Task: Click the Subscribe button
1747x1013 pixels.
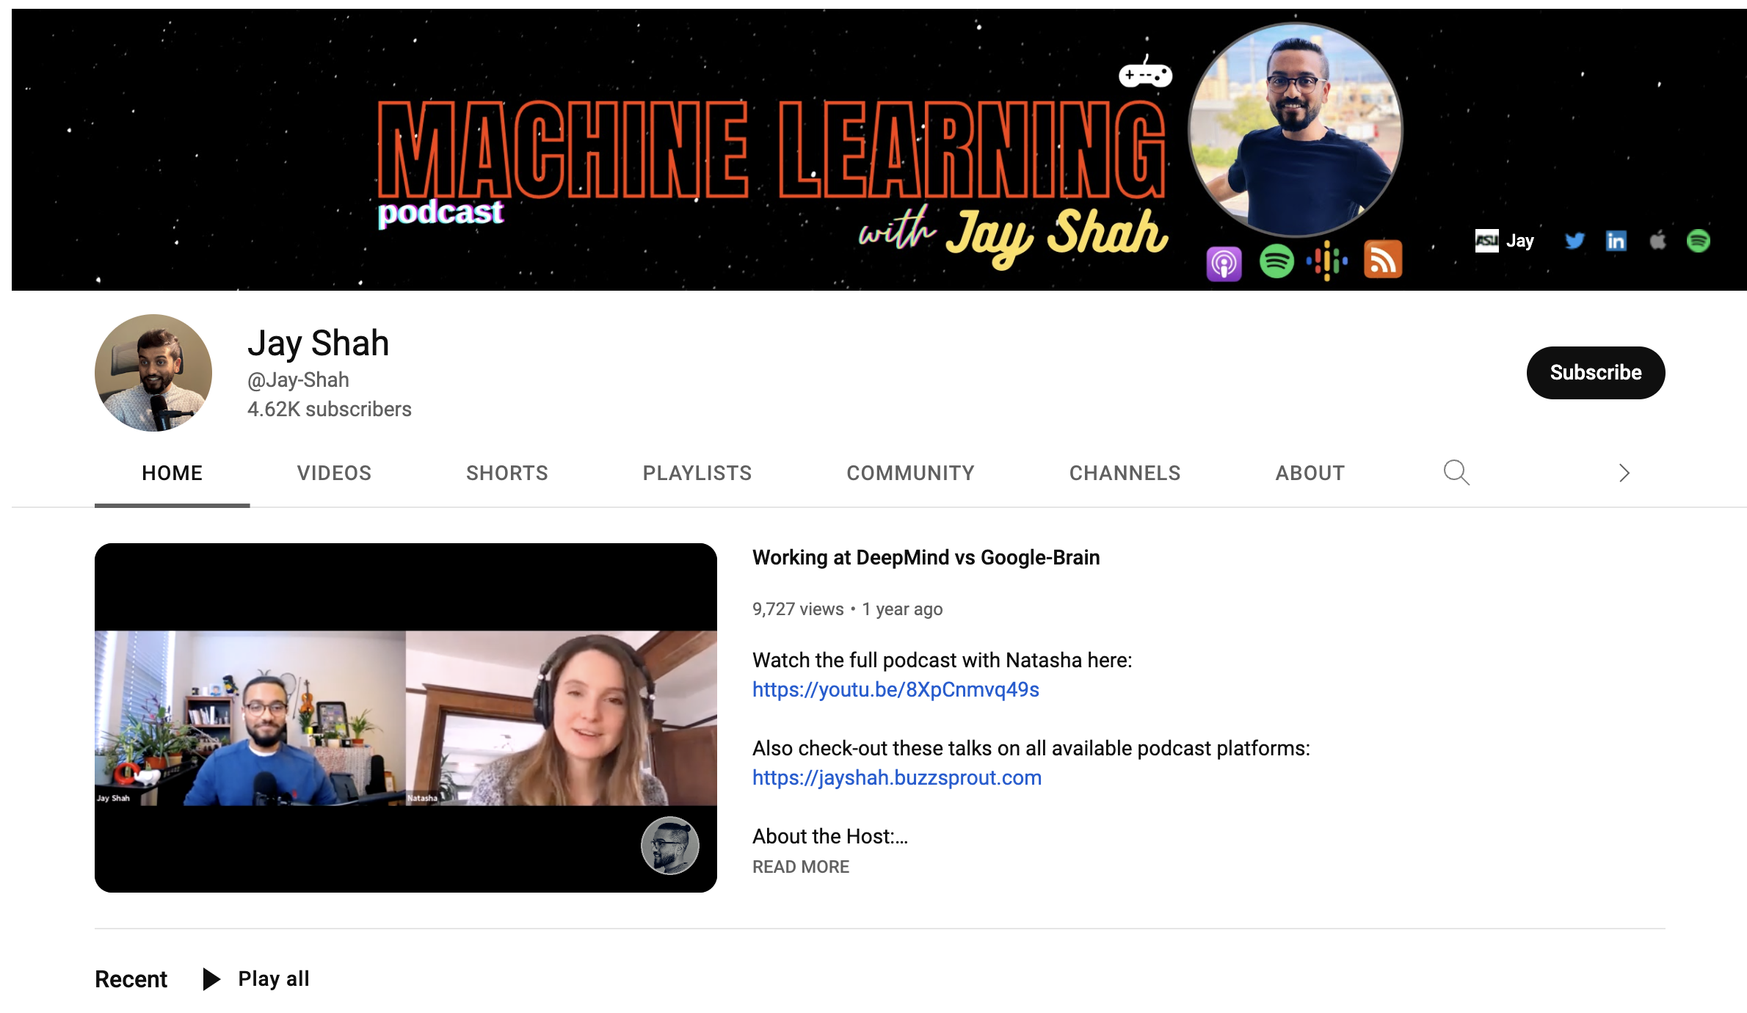Action: click(1595, 372)
